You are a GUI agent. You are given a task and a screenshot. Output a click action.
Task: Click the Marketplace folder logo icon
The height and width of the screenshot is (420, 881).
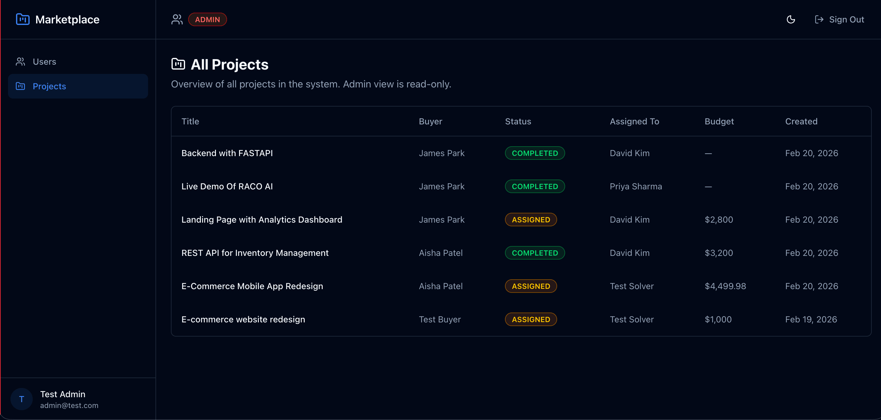coord(22,19)
